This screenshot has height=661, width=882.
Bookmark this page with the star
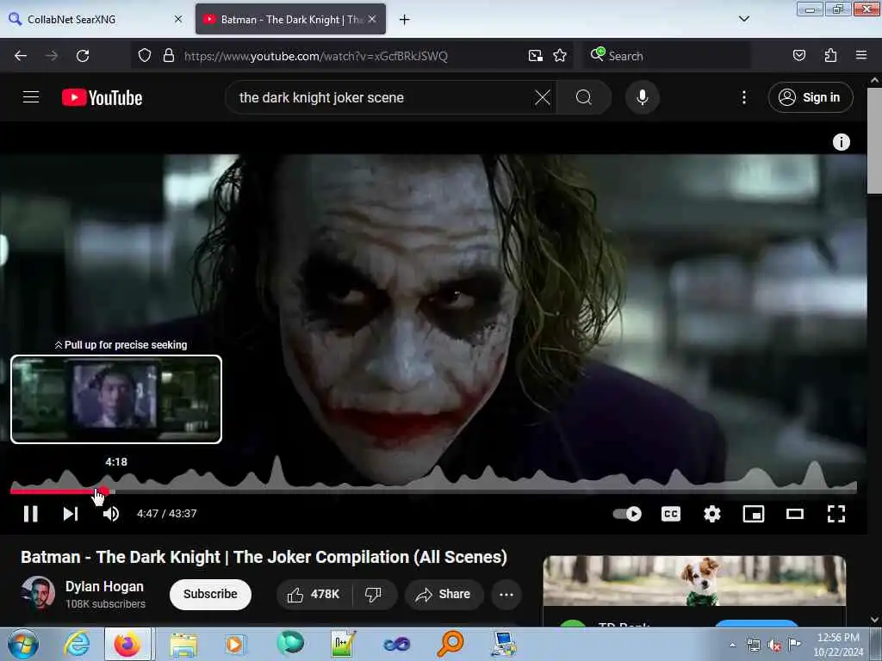tap(560, 56)
